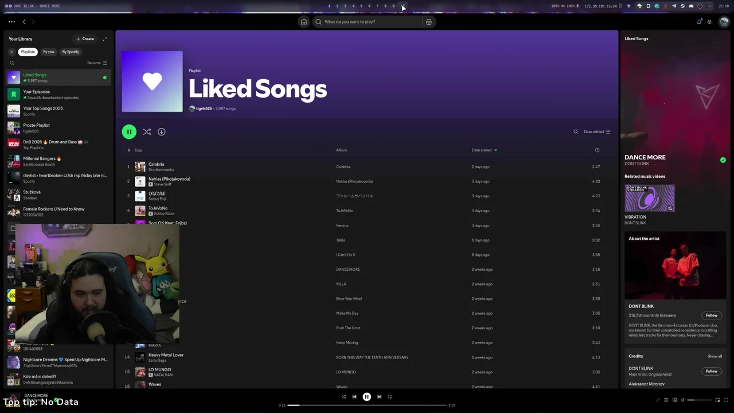This screenshot has width=734, height=413.
Task: Play the song Calabria in the track list
Action: point(367,166)
